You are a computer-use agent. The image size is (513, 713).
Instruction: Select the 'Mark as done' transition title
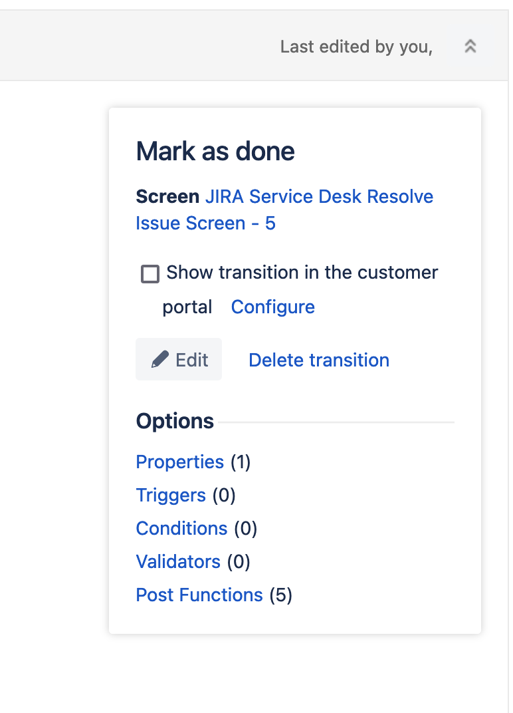click(x=215, y=151)
